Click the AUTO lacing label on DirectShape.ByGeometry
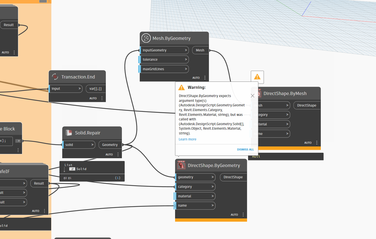The height and width of the screenshot is (239, 376). pyautogui.click(x=234, y=215)
